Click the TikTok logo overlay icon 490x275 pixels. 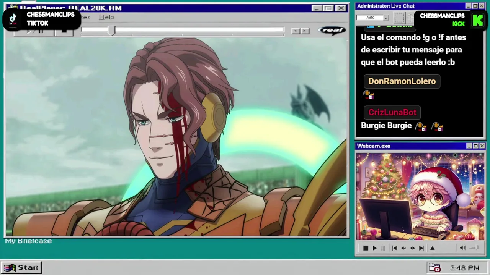(13, 19)
